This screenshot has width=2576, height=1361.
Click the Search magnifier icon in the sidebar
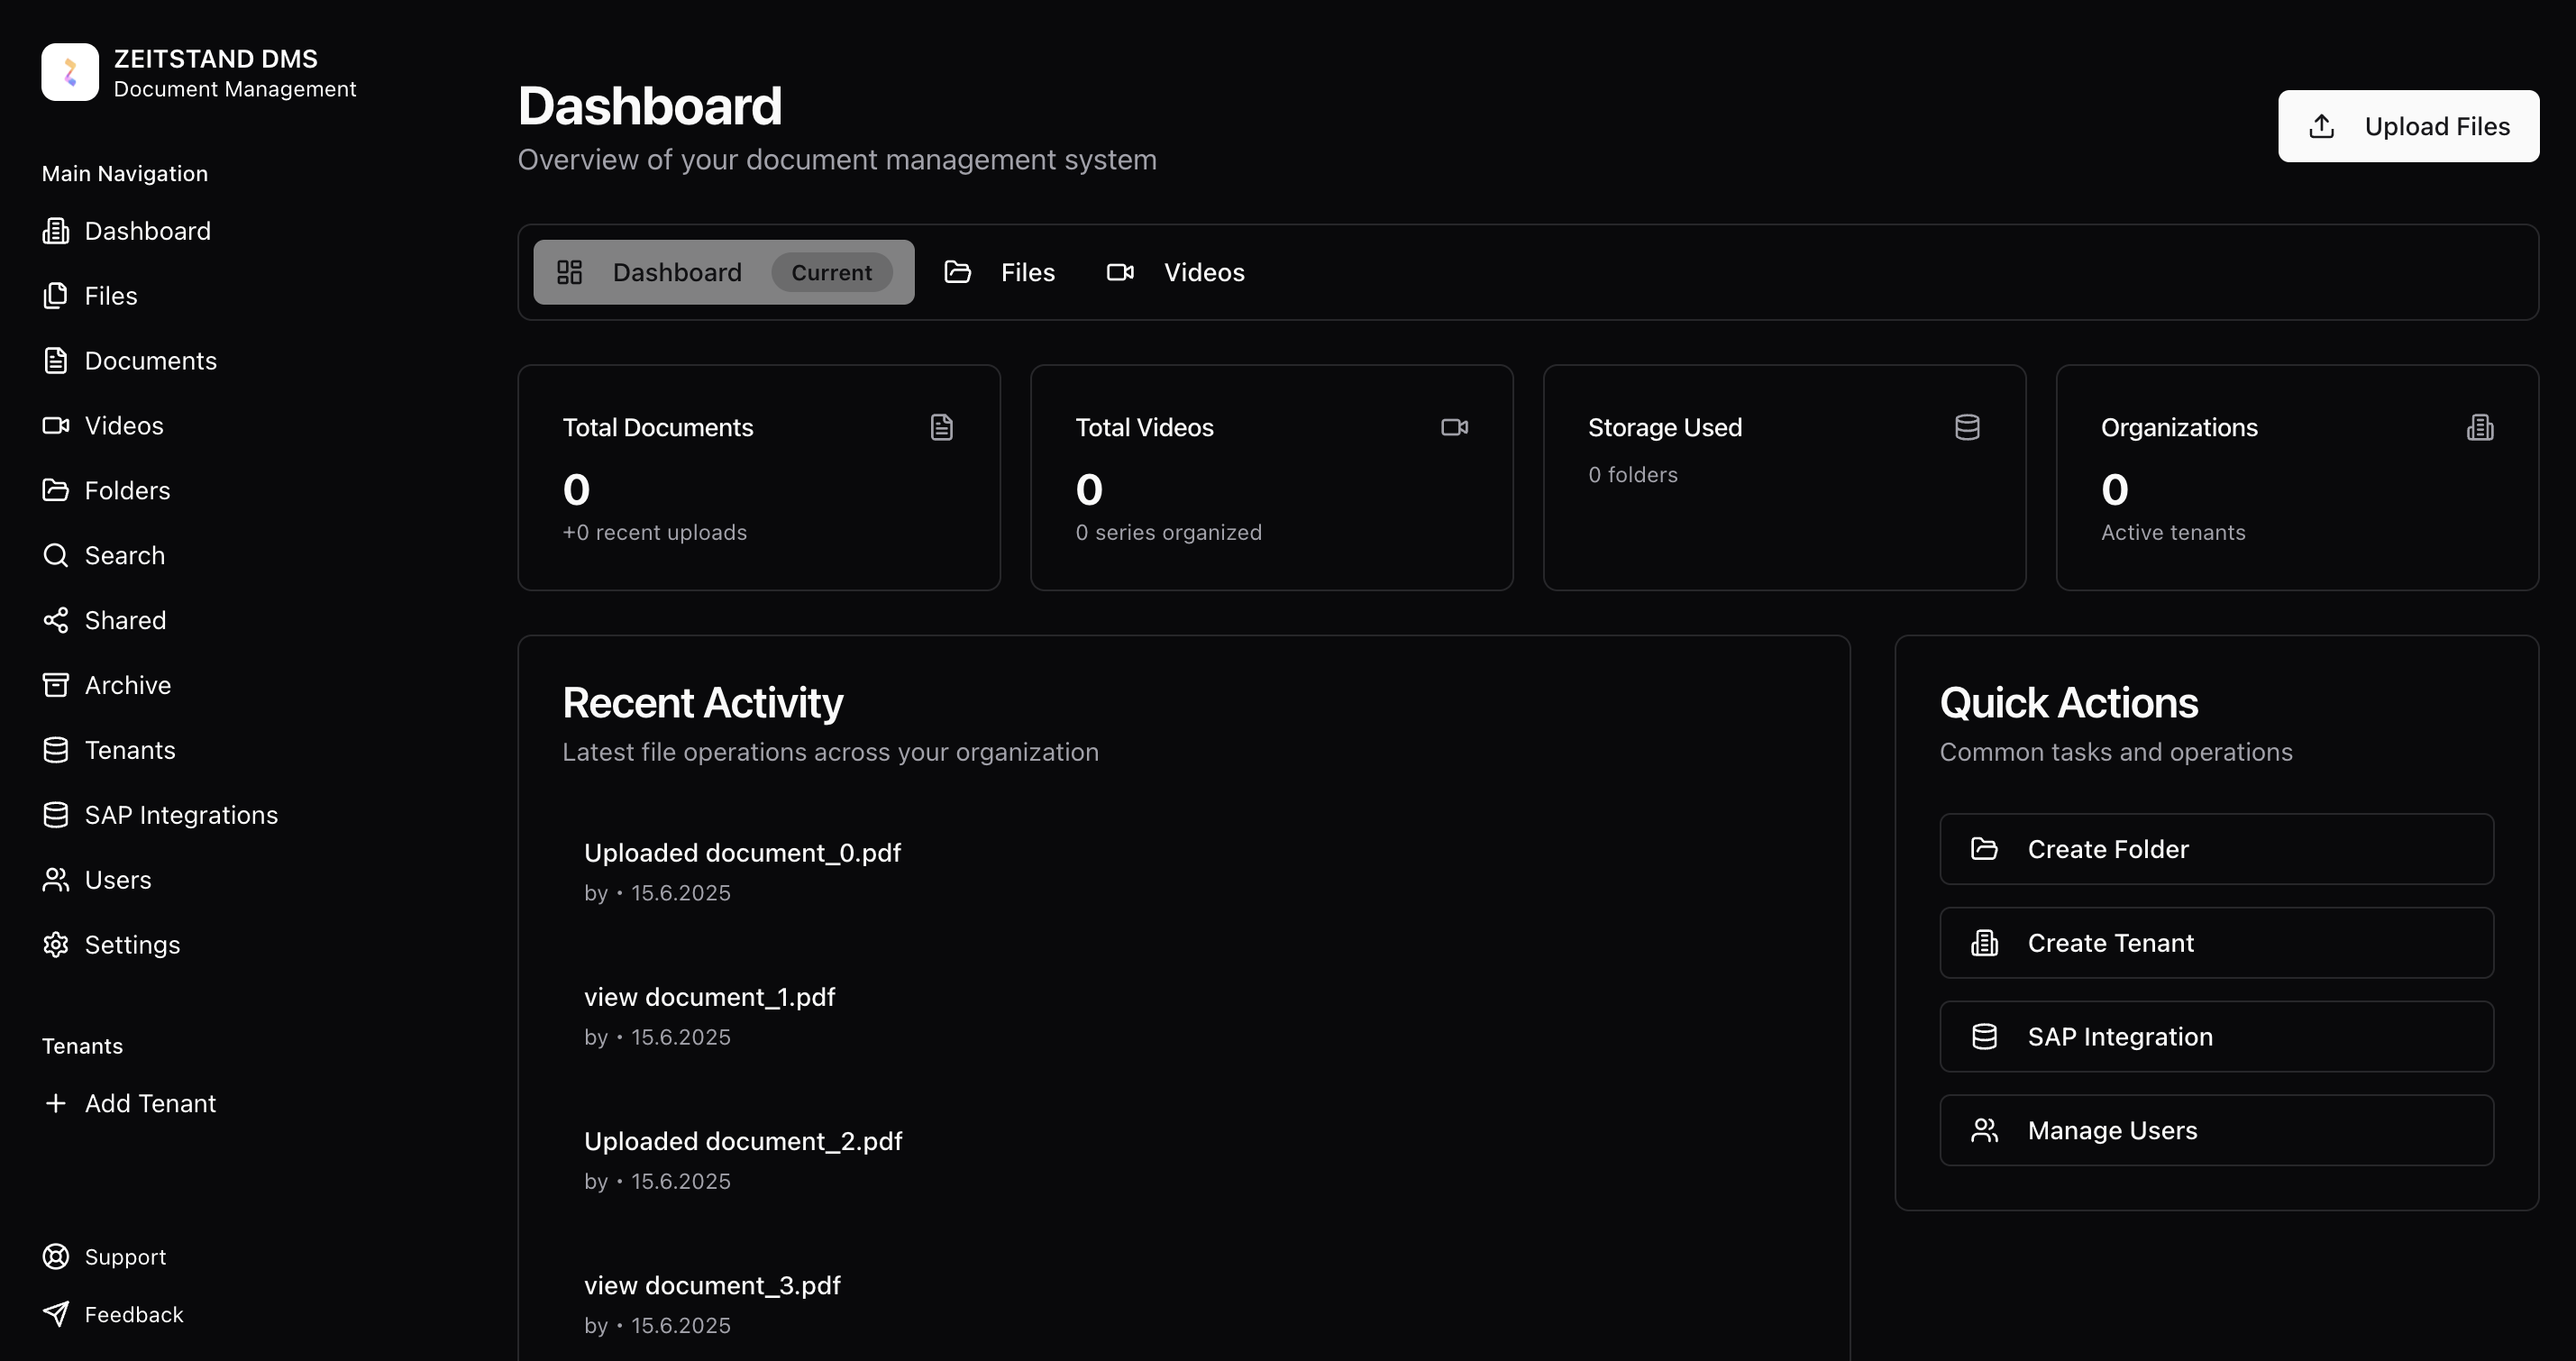[x=56, y=555]
